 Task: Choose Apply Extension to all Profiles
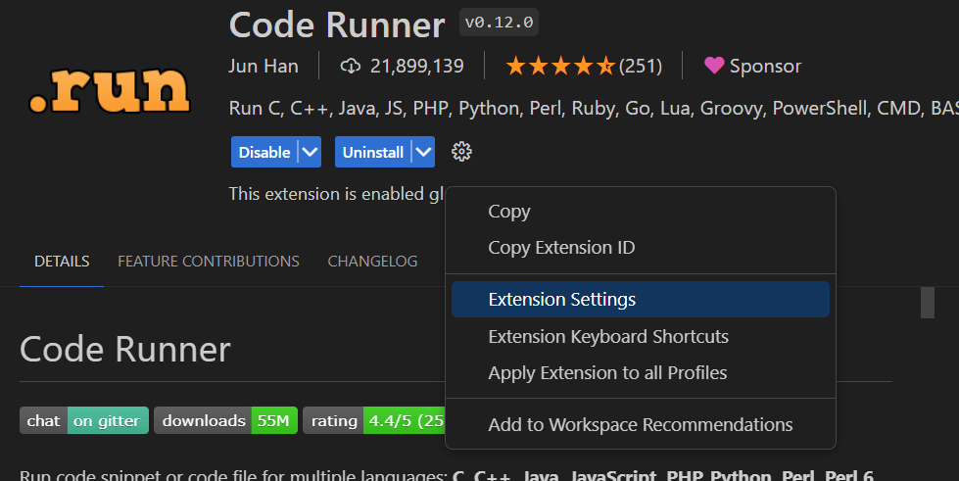[641, 372]
